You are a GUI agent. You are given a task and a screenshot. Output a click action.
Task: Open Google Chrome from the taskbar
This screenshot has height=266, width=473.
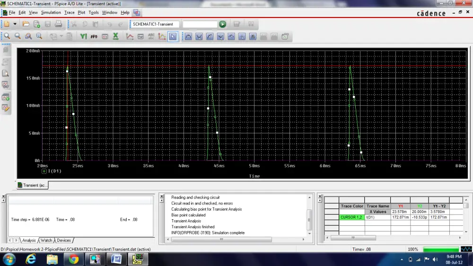[73, 259]
